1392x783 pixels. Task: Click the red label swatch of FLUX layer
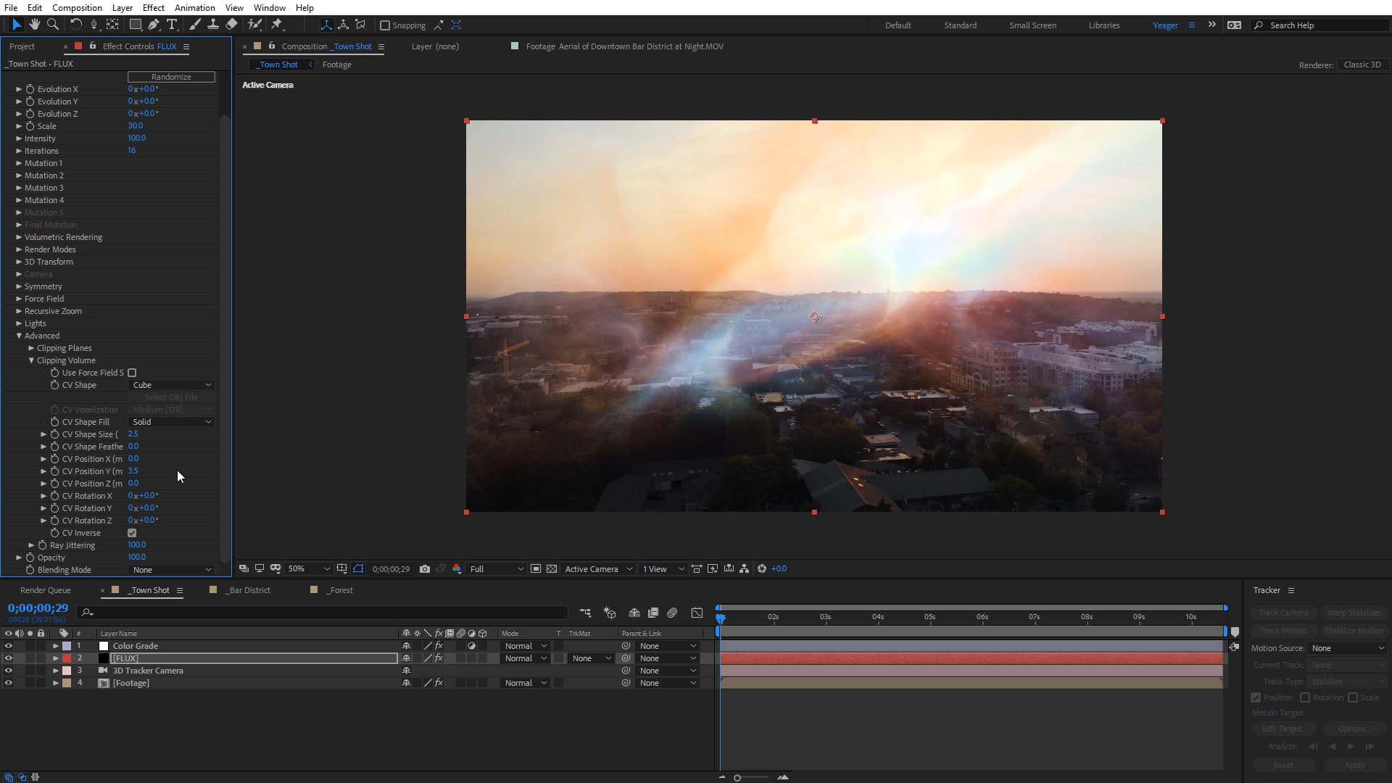pyautogui.click(x=67, y=658)
